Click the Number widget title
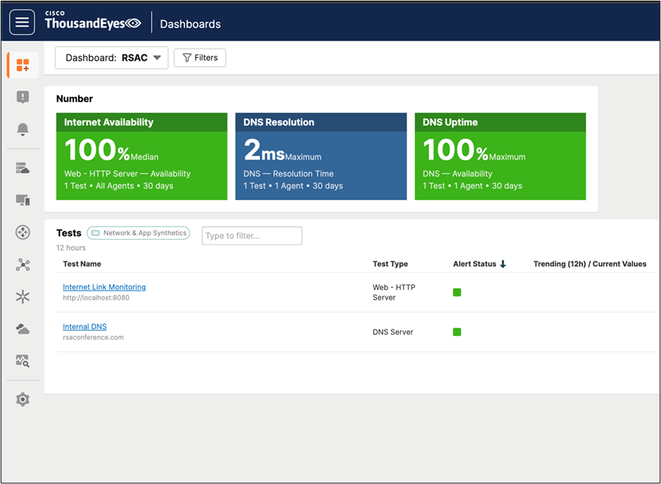 point(75,99)
